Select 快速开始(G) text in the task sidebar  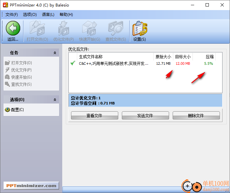[x=22, y=77]
